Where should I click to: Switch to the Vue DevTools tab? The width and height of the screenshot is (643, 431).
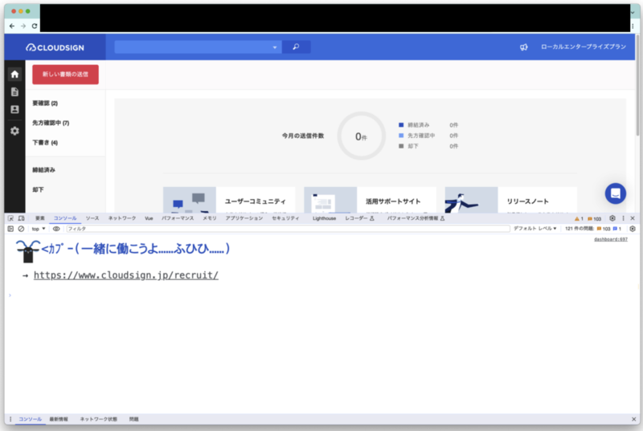pyautogui.click(x=149, y=218)
